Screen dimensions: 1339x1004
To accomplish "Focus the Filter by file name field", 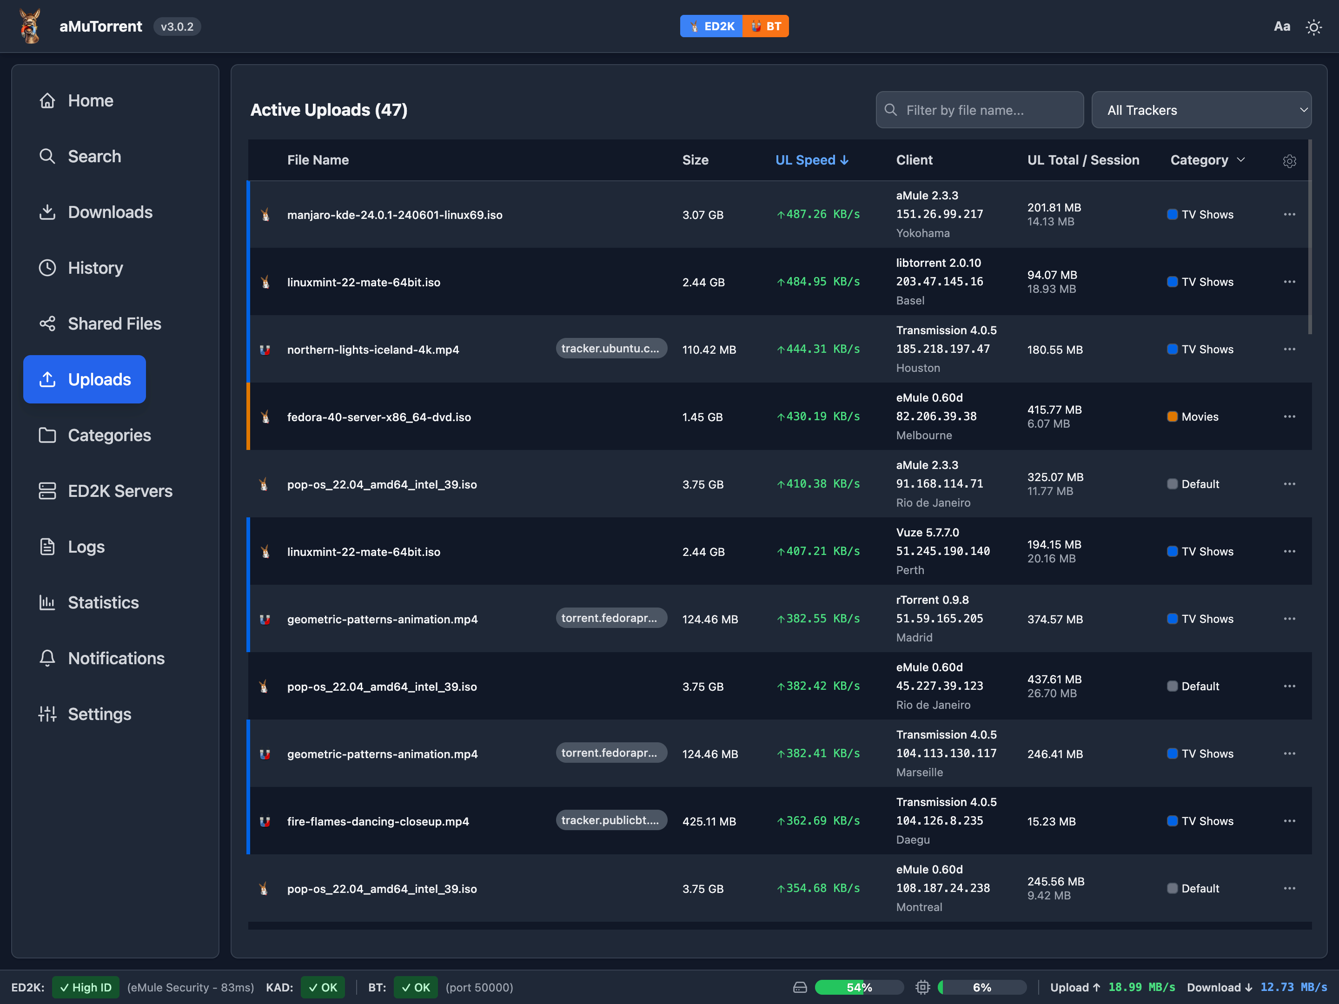I will [980, 110].
